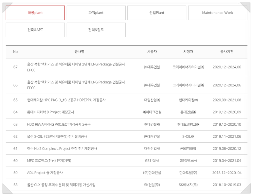Click the 시공자 column header

tap(152, 52)
